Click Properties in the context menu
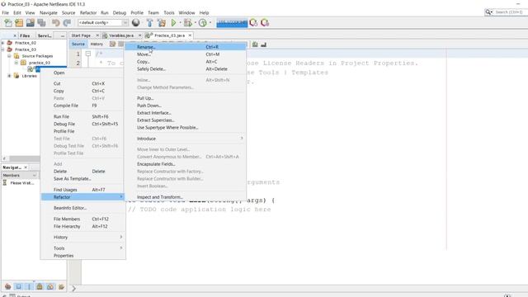The height and width of the screenshot is (297, 528). [x=82, y=256]
